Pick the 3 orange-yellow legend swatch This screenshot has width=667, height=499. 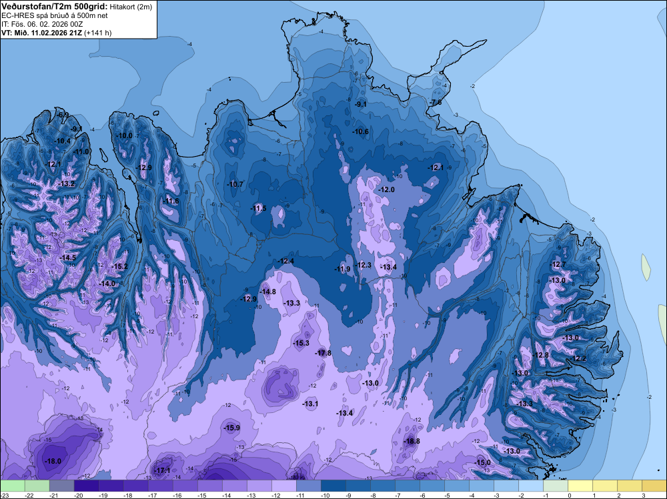pos(654,486)
